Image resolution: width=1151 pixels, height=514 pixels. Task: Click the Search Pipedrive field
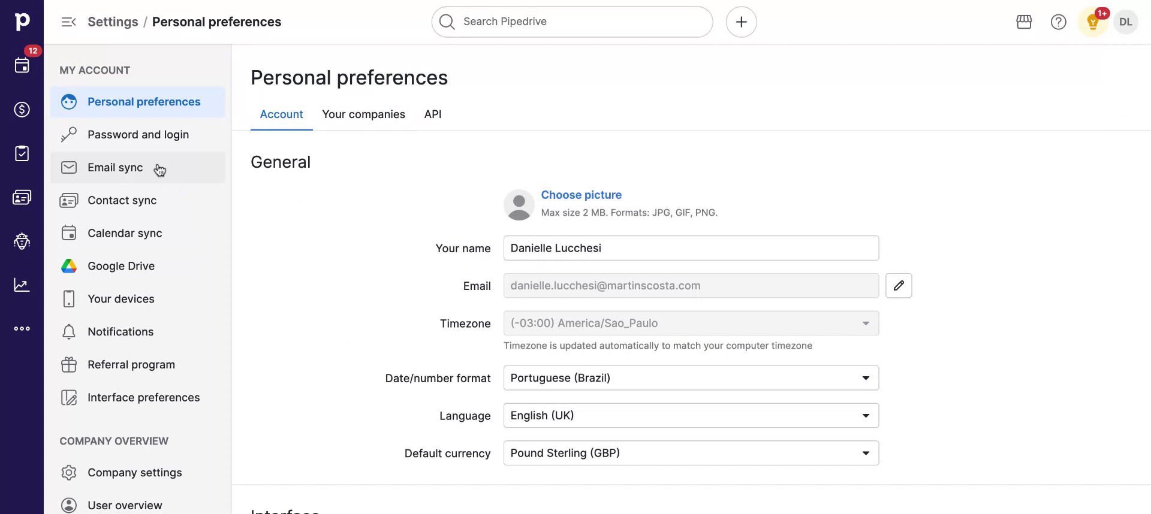click(572, 22)
